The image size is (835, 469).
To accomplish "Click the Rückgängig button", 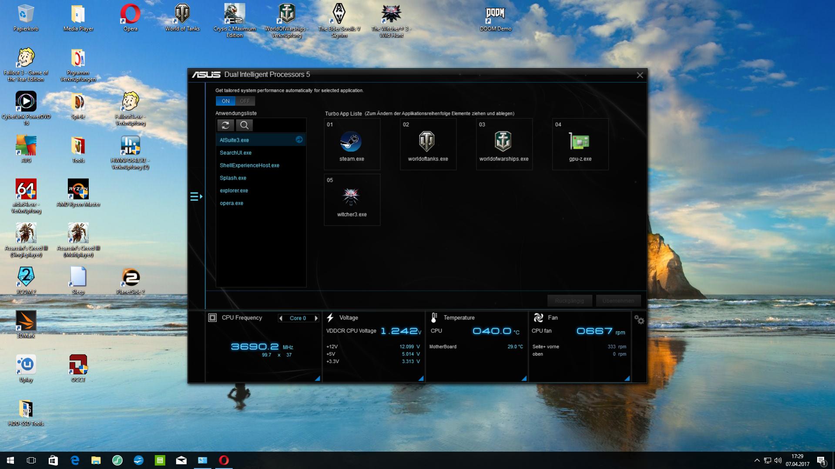I will click(570, 301).
